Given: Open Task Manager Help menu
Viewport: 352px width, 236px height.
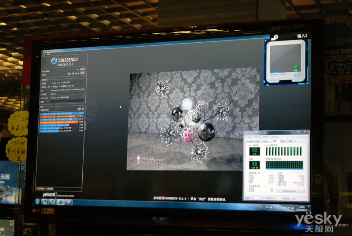Looking at the screenshot, I should pos(275,137).
